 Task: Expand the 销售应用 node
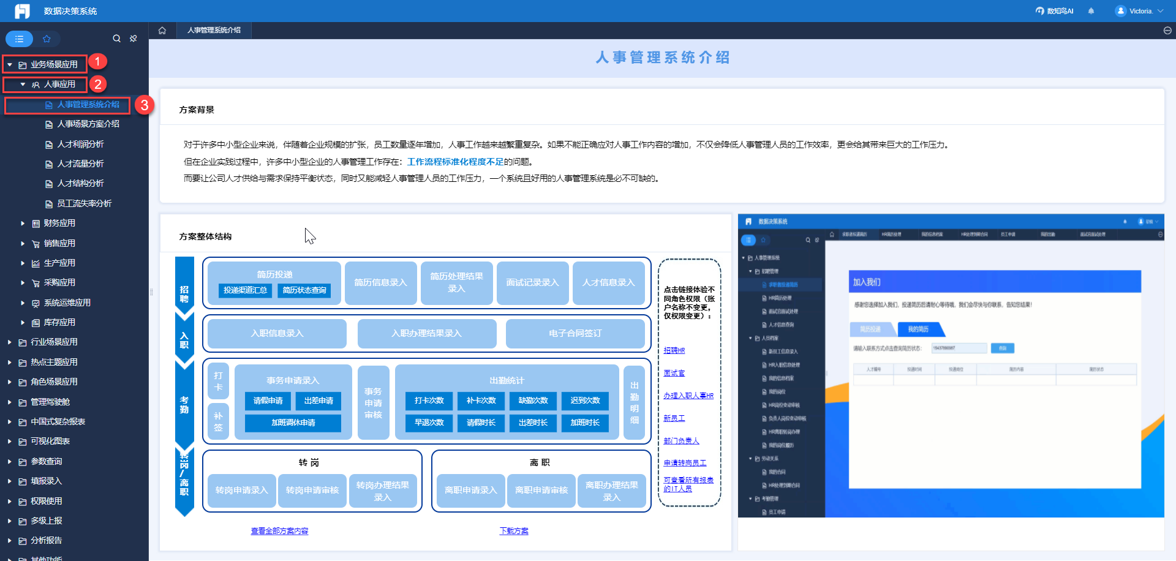point(23,244)
